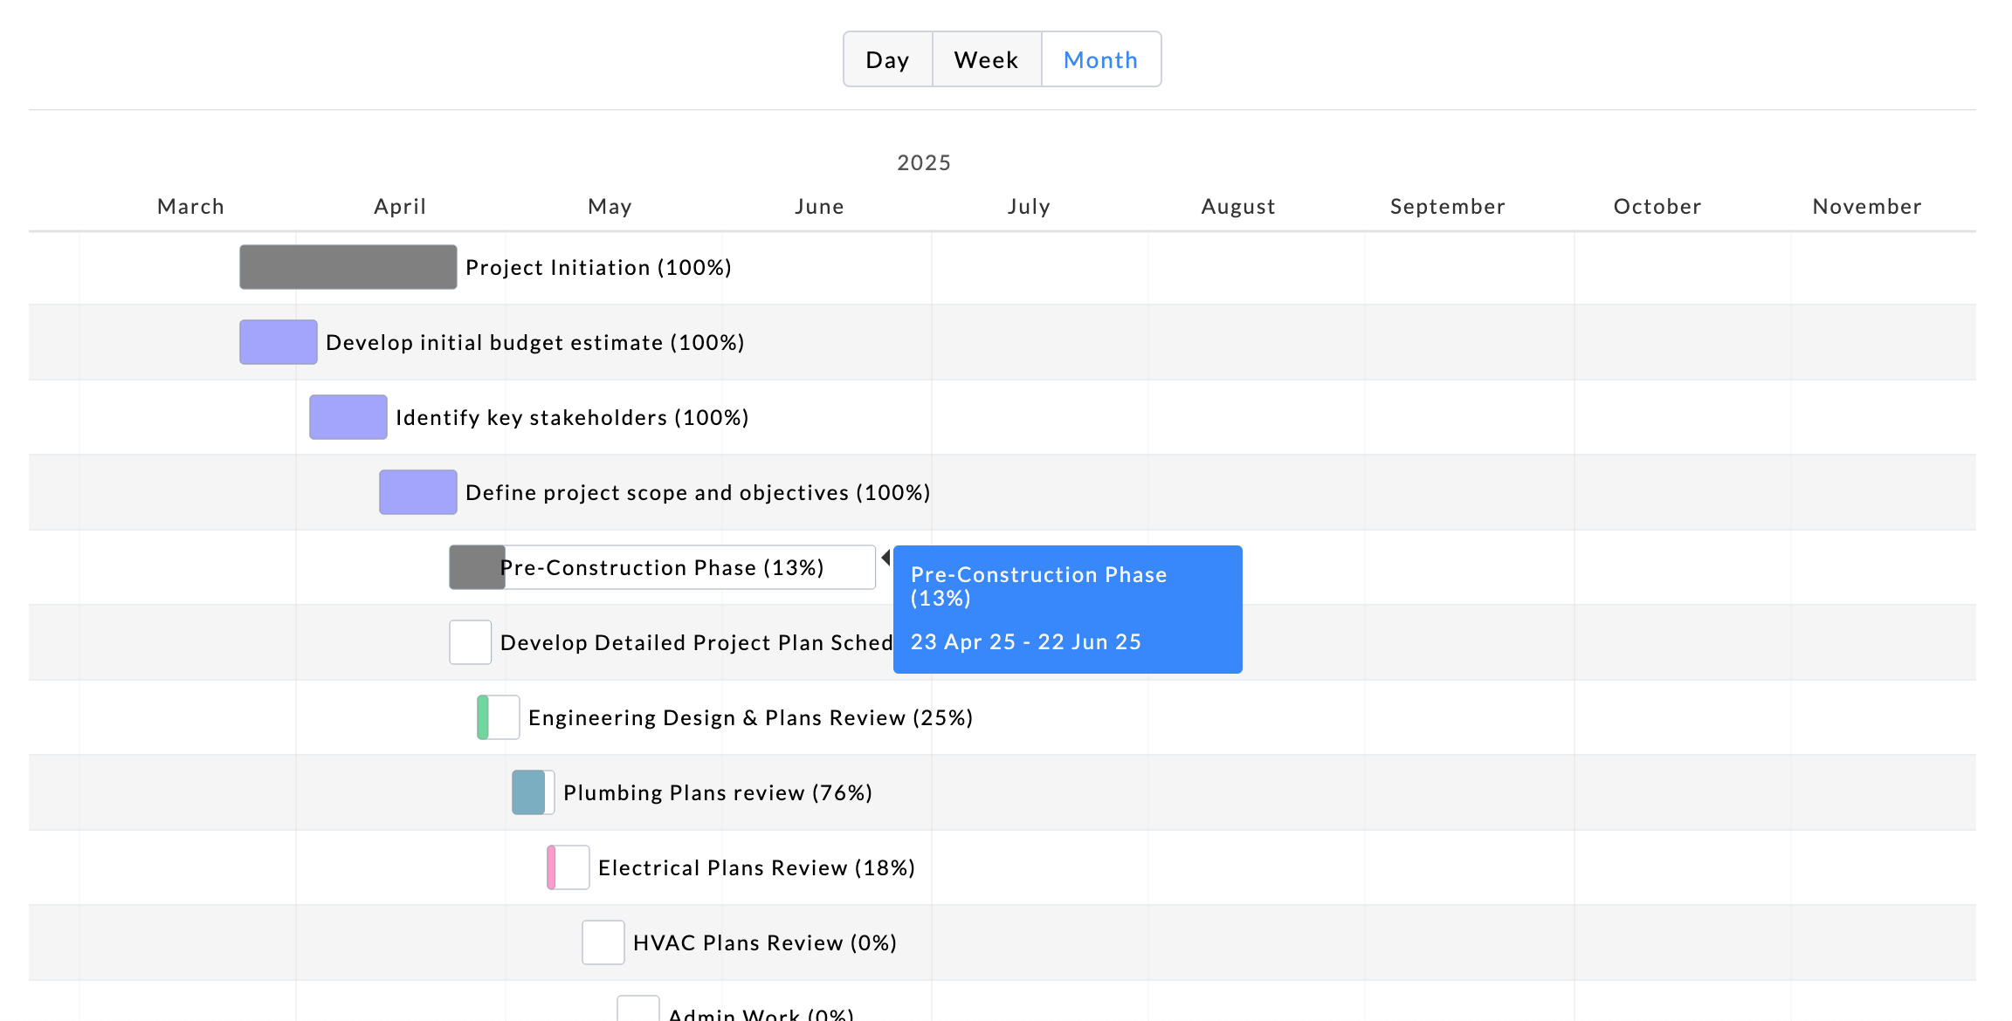
Task: Click the Develop Detailed Project Plan bar
Action: (x=470, y=642)
